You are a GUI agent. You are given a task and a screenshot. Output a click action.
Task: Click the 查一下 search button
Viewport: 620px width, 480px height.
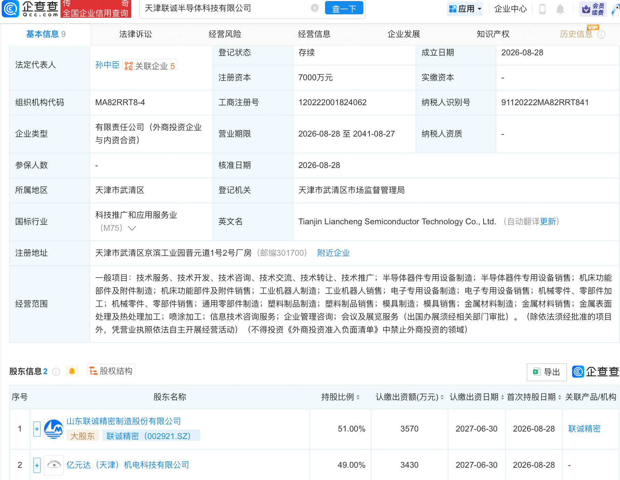click(344, 9)
